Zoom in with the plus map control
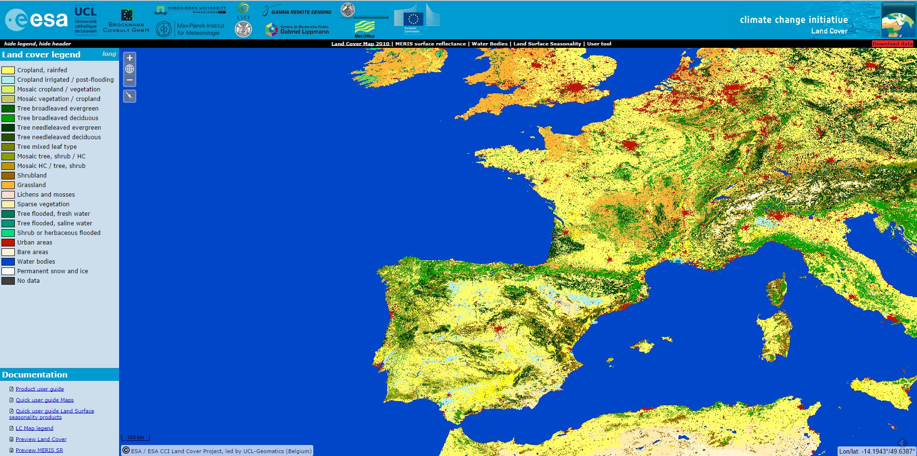This screenshot has height=456, width=917. point(130,58)
